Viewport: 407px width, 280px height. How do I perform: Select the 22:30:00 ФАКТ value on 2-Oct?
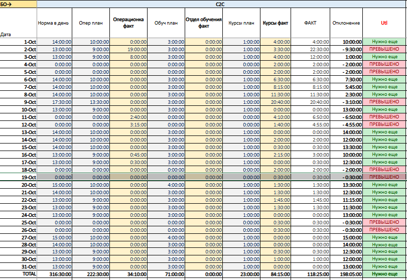click(x=311, y=49)
